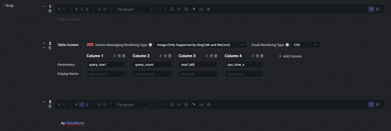Move block 2 up with the up chevron

44,43
